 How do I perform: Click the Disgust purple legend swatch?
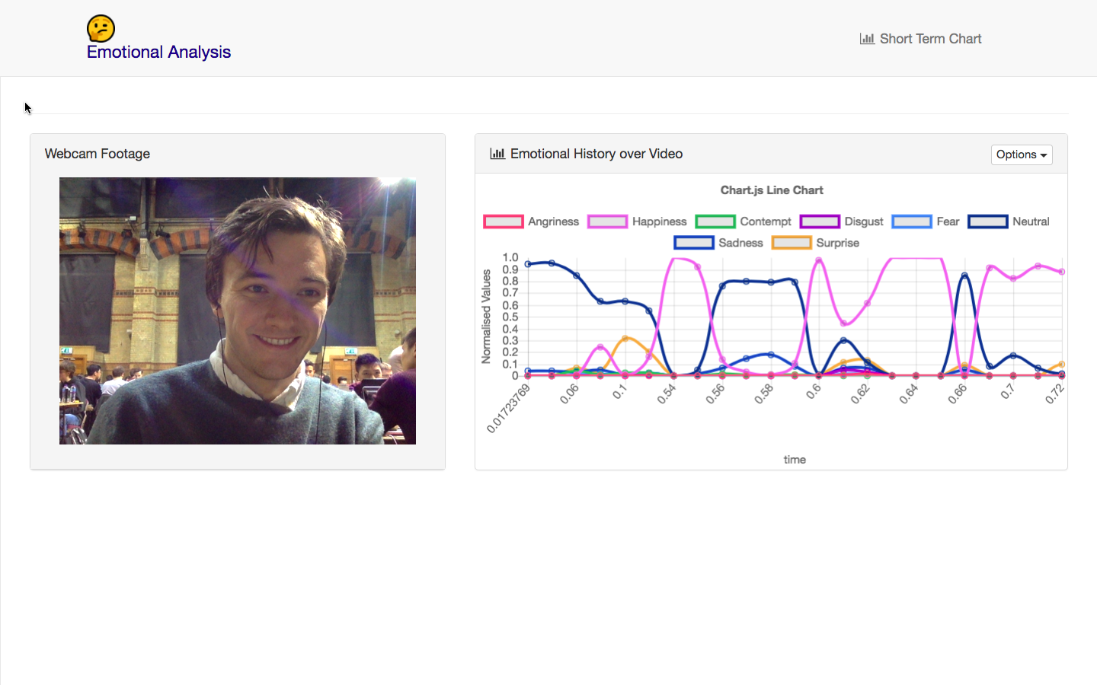820,221
